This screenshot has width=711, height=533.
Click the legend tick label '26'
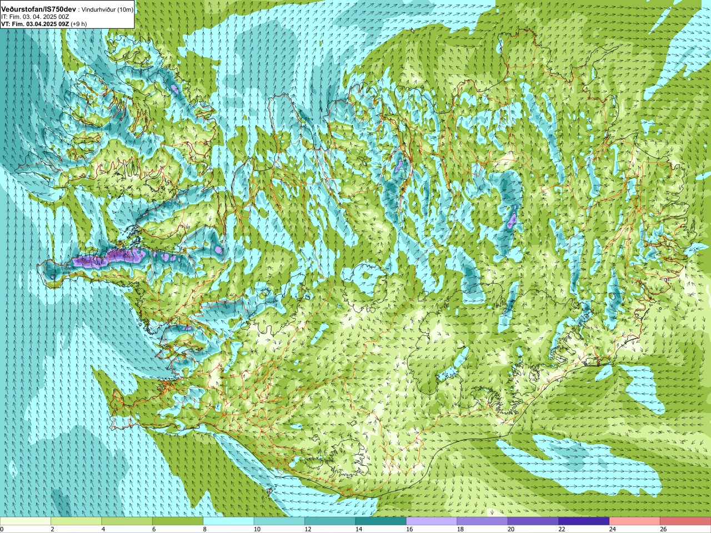pos(664,529)
